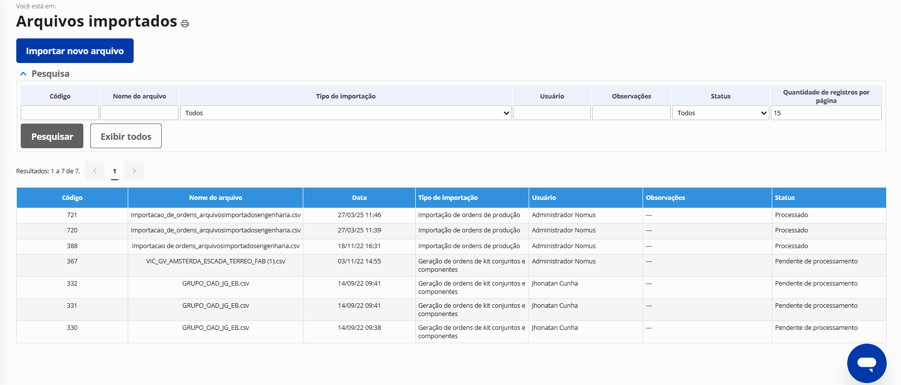Select page 1 in pagination
The image size is (901, 385).
point(114,171)
